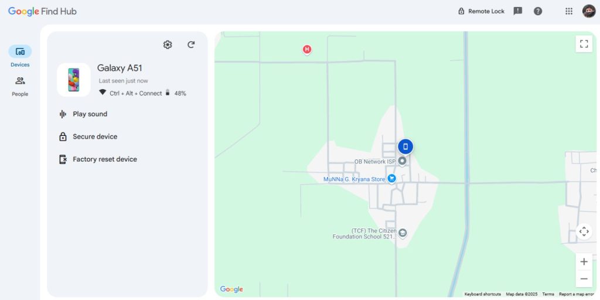Open the map Terms link

click(x=548, y=294)
